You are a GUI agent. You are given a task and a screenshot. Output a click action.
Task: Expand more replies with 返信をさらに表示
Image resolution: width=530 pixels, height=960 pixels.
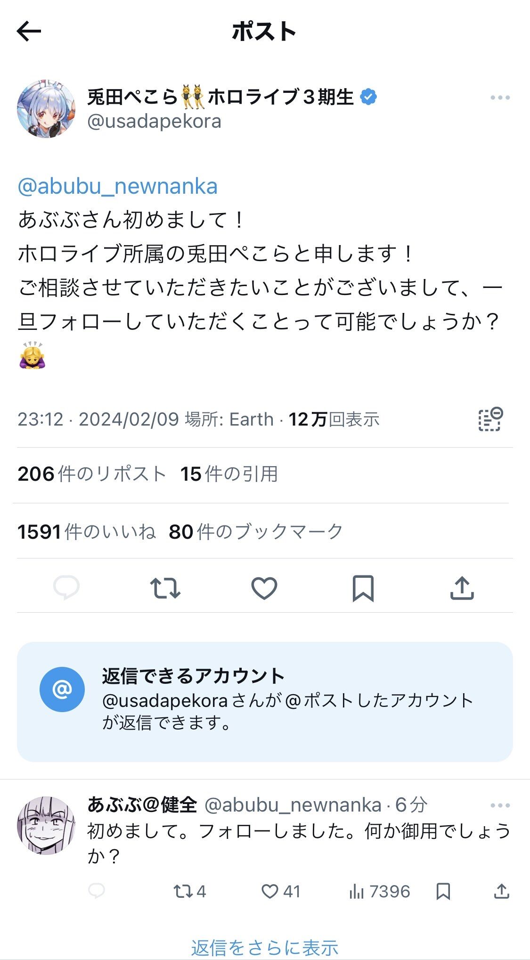coord(265,947)
